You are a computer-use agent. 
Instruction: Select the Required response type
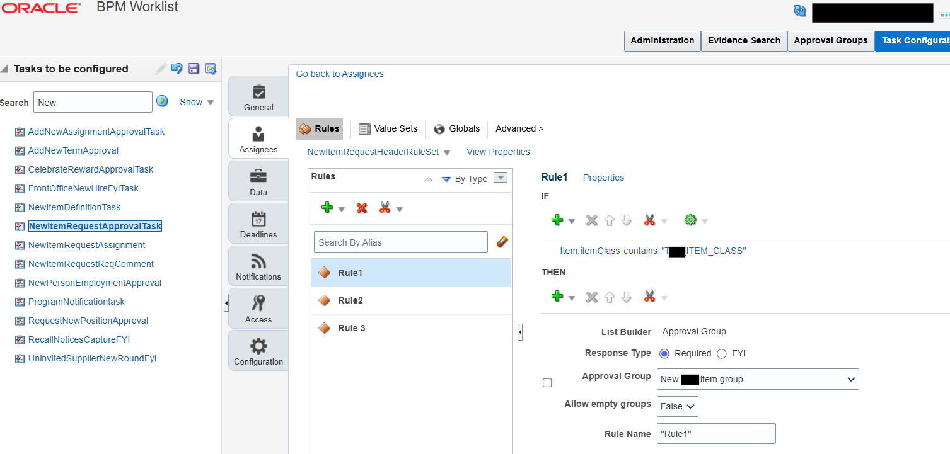click(664, 353)
